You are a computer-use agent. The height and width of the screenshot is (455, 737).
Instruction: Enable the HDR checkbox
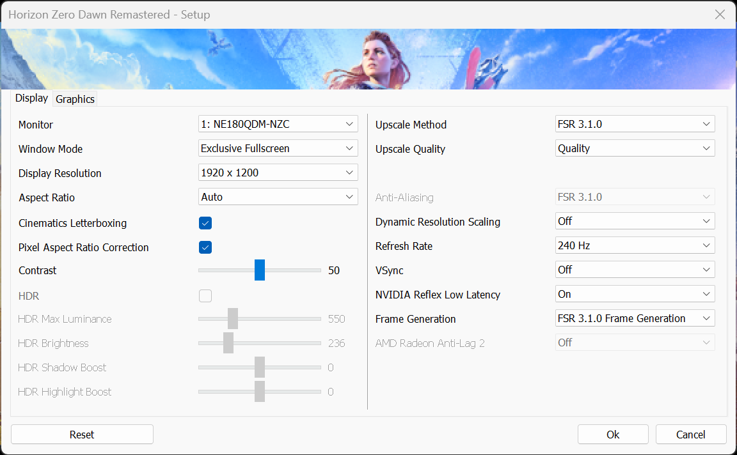coord(205,296)
